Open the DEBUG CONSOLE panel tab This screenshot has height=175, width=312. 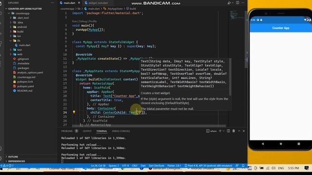(120, 131)
